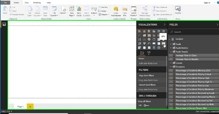
Task: Select the Area chart visual
Action: coord(144,35)
